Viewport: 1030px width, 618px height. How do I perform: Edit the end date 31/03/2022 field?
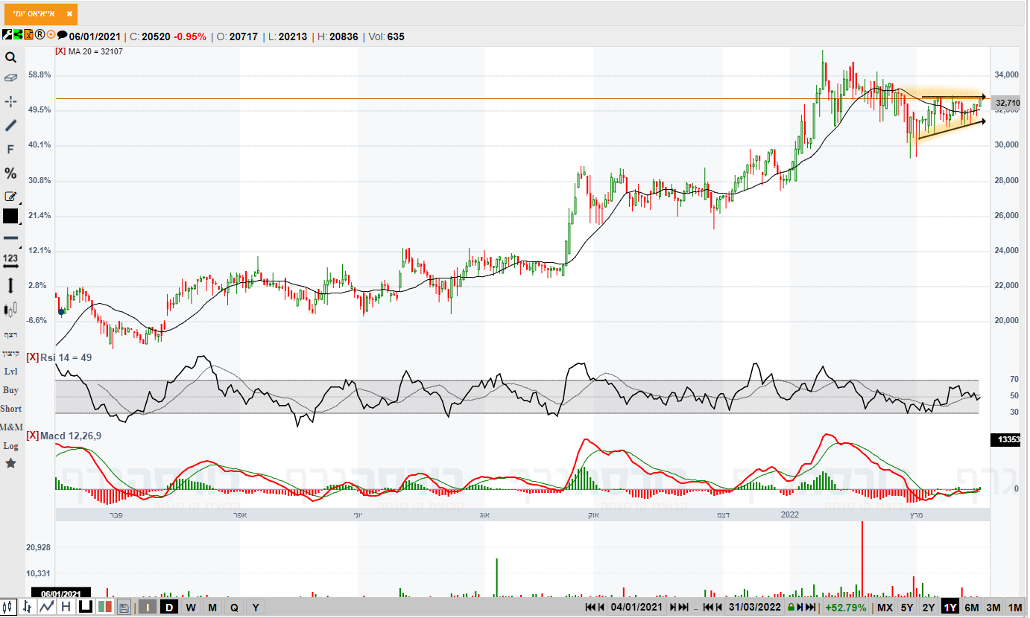tap(755, 608)
